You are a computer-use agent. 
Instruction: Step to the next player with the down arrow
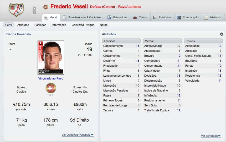point(34,12)
